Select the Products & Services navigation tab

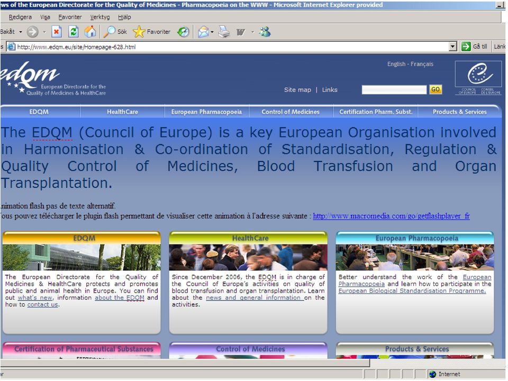pyautogui.click(x=460, y=112)
